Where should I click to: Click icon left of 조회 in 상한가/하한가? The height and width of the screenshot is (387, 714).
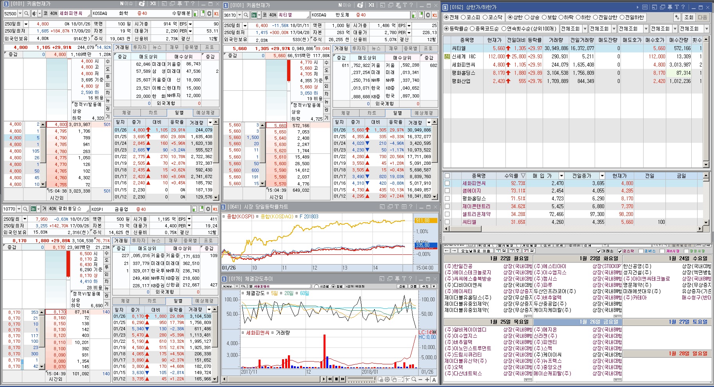click(677, 17)
